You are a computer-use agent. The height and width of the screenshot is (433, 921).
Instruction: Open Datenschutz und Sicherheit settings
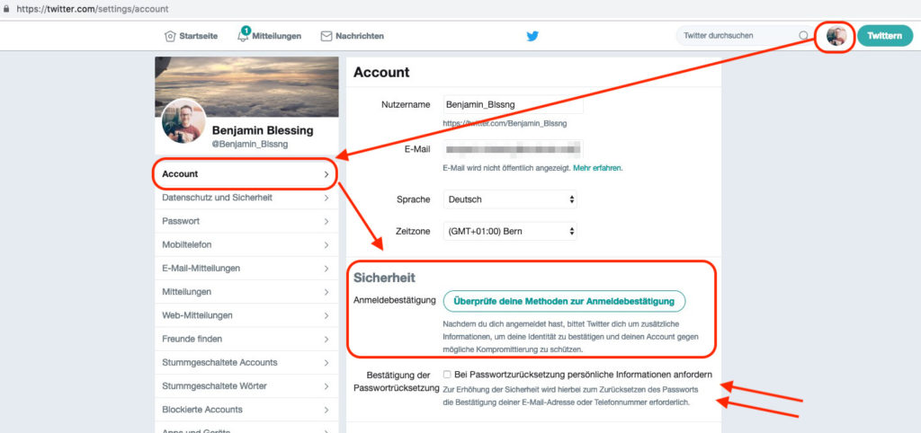(x=246, y=198)
